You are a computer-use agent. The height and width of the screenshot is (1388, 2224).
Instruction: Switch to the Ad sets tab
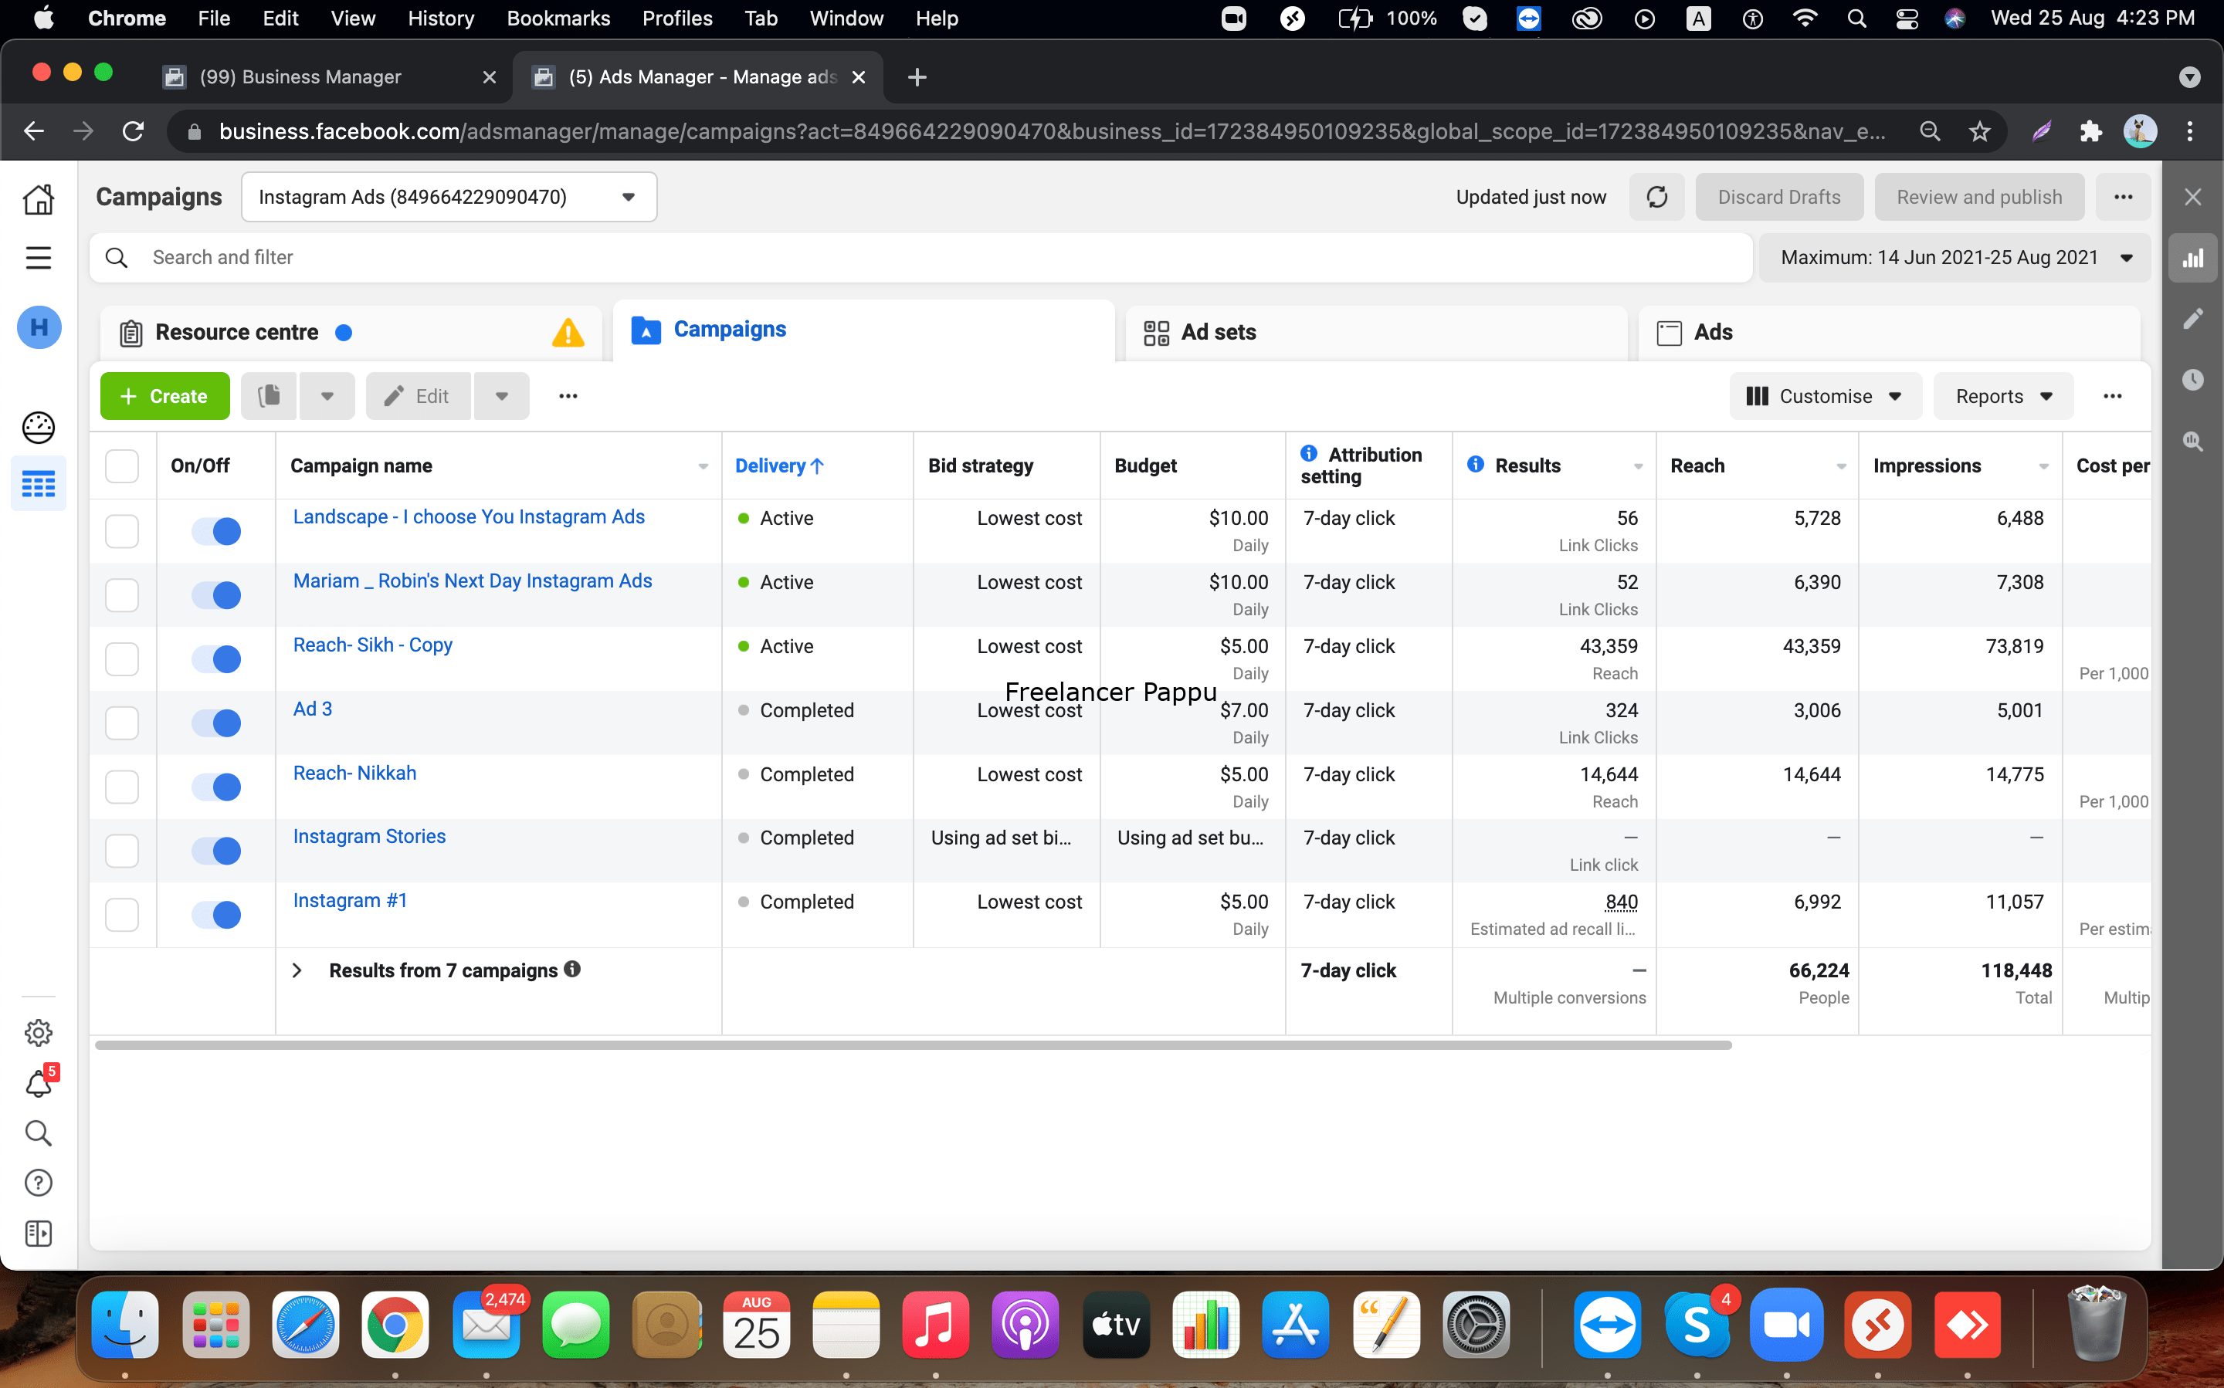click(1375, 332)
